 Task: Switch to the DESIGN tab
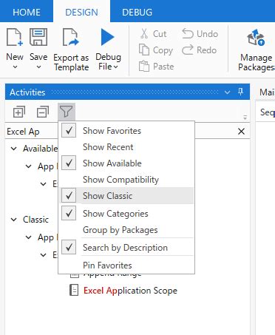point(81,12)
